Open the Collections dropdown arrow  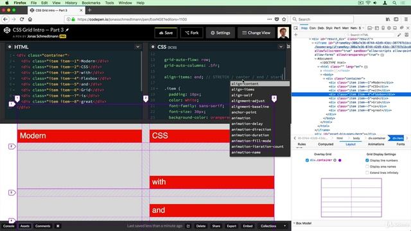pyautogui.click(x=284, y=226)
